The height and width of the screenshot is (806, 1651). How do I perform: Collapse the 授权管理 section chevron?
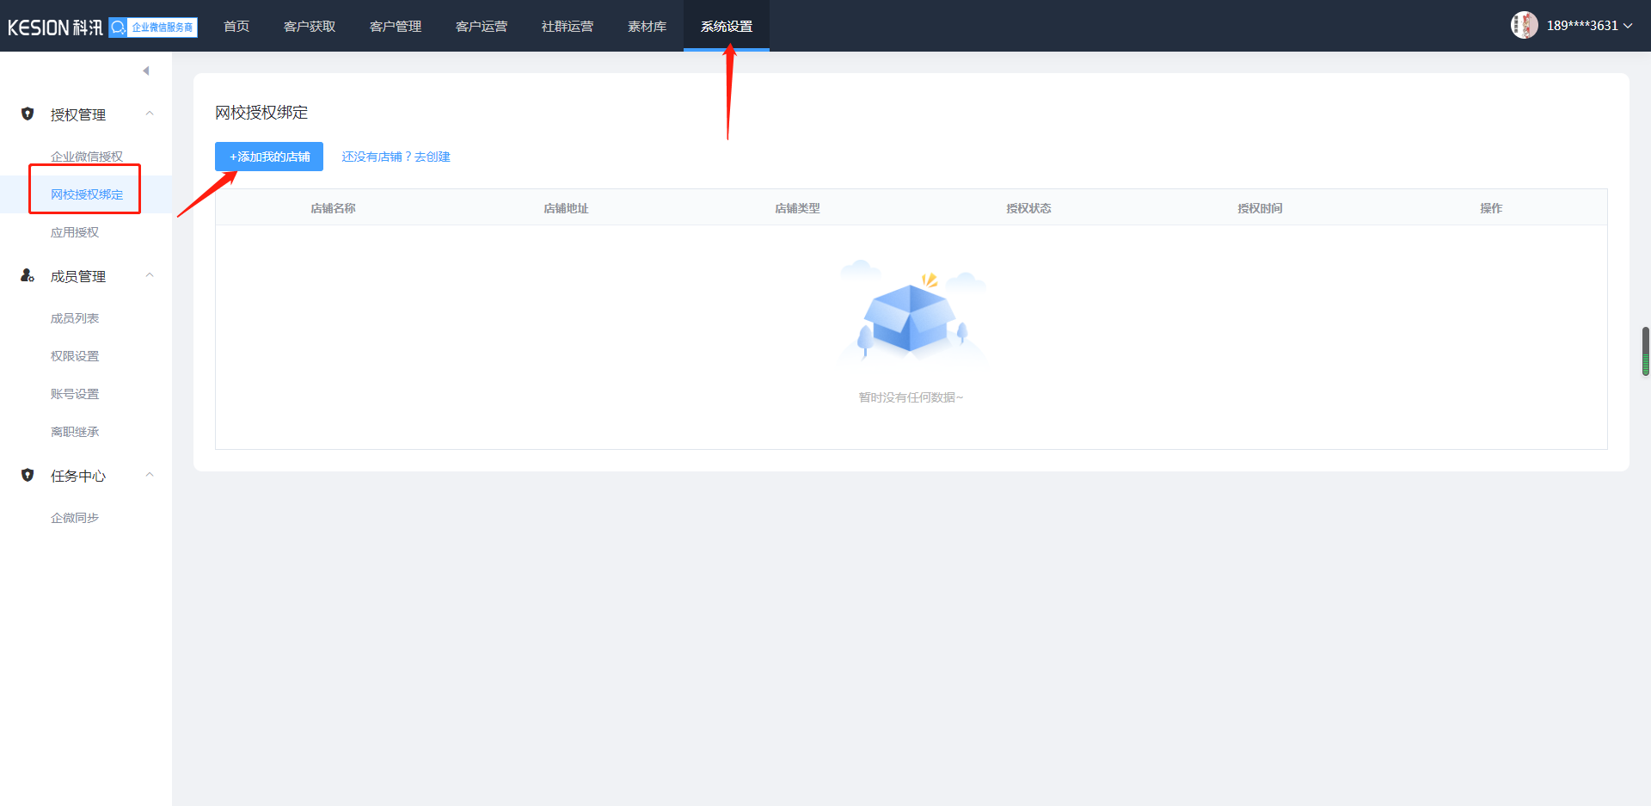[x=150, y=114]
